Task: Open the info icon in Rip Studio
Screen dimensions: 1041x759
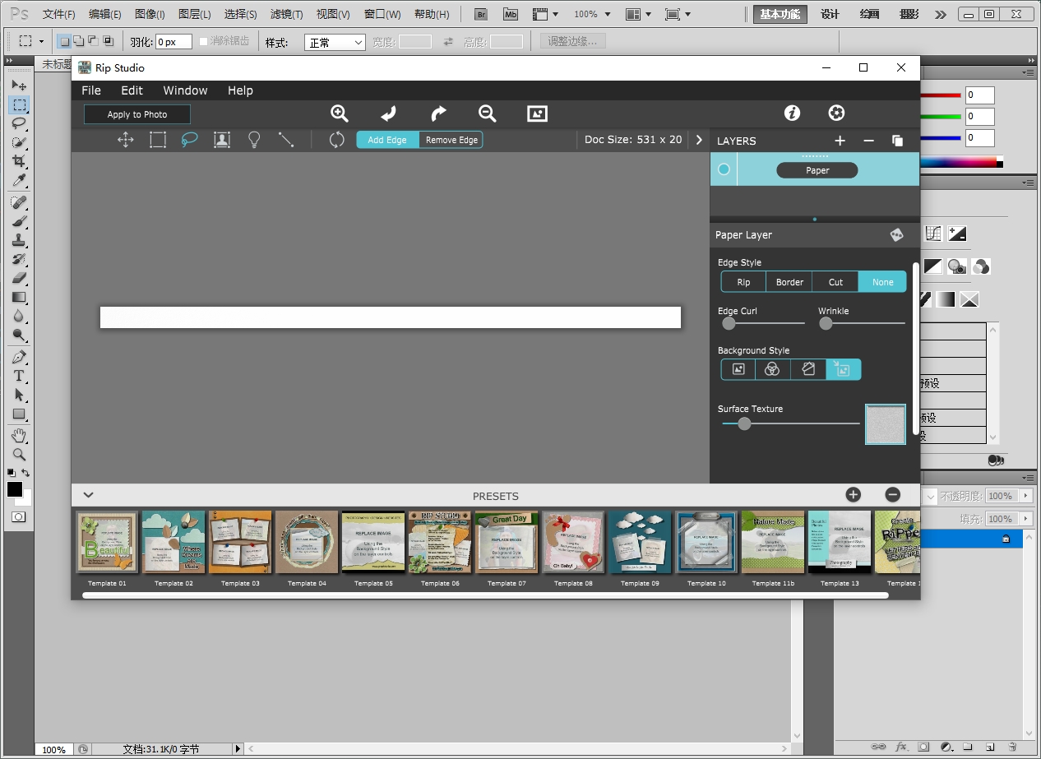Action: point(793,113)
